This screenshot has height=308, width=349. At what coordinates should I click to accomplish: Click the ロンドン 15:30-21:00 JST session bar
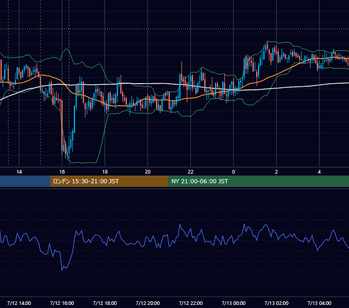[109, 181]
